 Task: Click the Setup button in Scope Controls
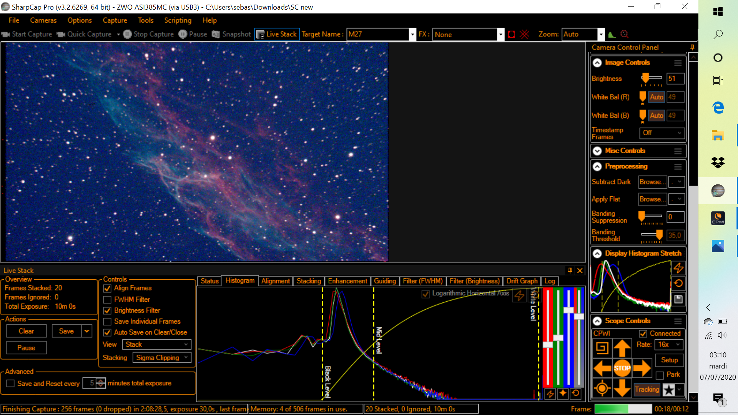(669, 360)
